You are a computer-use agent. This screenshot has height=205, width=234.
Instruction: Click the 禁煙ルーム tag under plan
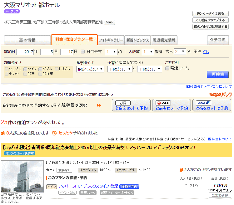pos(88,193)
